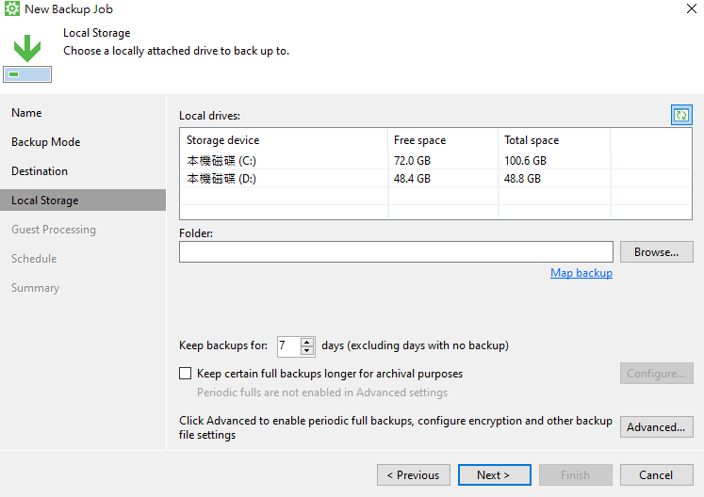Cancel the backup job wizard
Screen dimensions: 704x497
656,475
